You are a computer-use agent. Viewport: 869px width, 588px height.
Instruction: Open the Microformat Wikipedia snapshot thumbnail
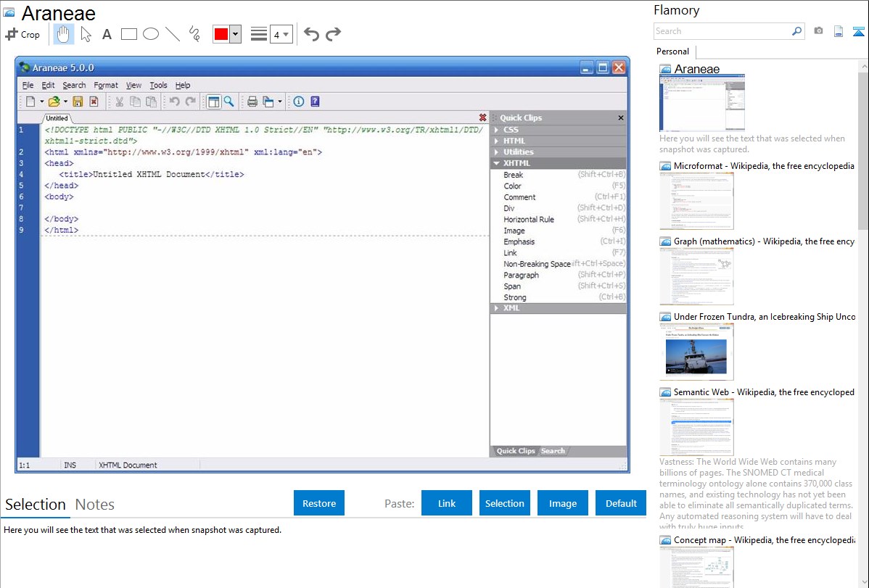tap(696, 201)
